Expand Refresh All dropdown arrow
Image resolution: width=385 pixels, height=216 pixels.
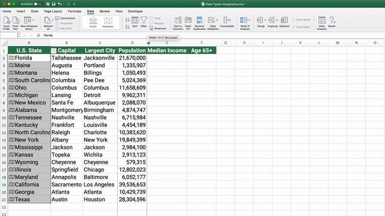tap(52, 20)
